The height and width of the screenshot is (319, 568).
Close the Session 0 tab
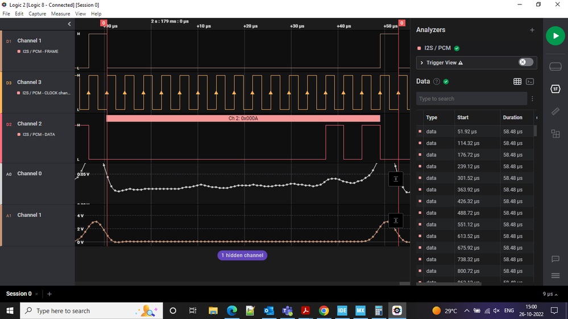click(x=36, y=294)
